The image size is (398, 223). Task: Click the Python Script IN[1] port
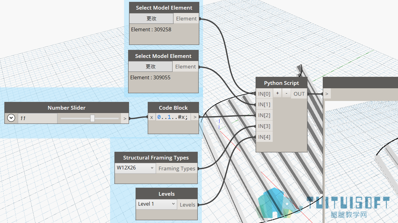coord(264,105)
